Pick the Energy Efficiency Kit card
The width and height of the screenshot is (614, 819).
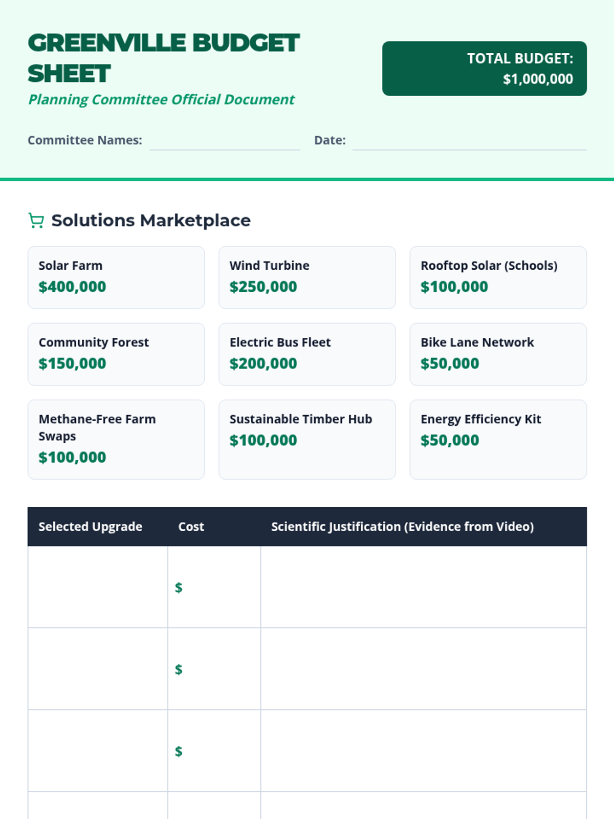click(498, 439)
